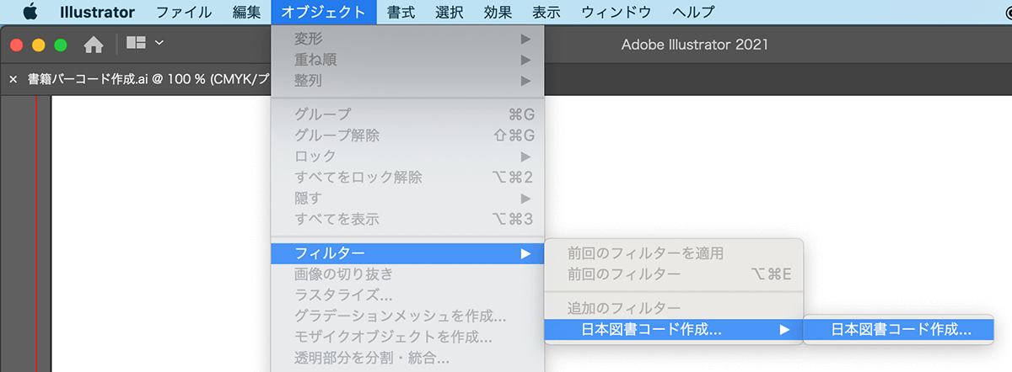
Task: Open the ロック submenu
Action: coord(408,157)
